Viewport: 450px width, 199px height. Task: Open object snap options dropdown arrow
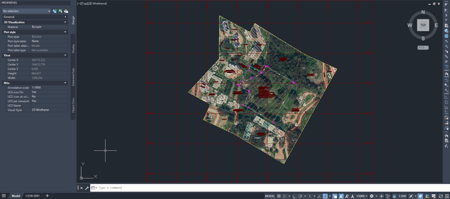(330, 196)
